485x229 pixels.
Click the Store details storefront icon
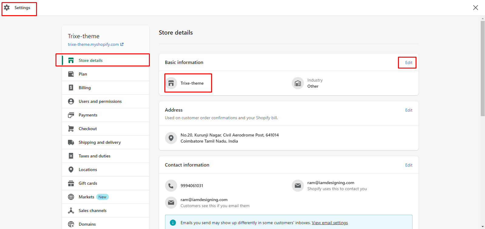(71, 60)
